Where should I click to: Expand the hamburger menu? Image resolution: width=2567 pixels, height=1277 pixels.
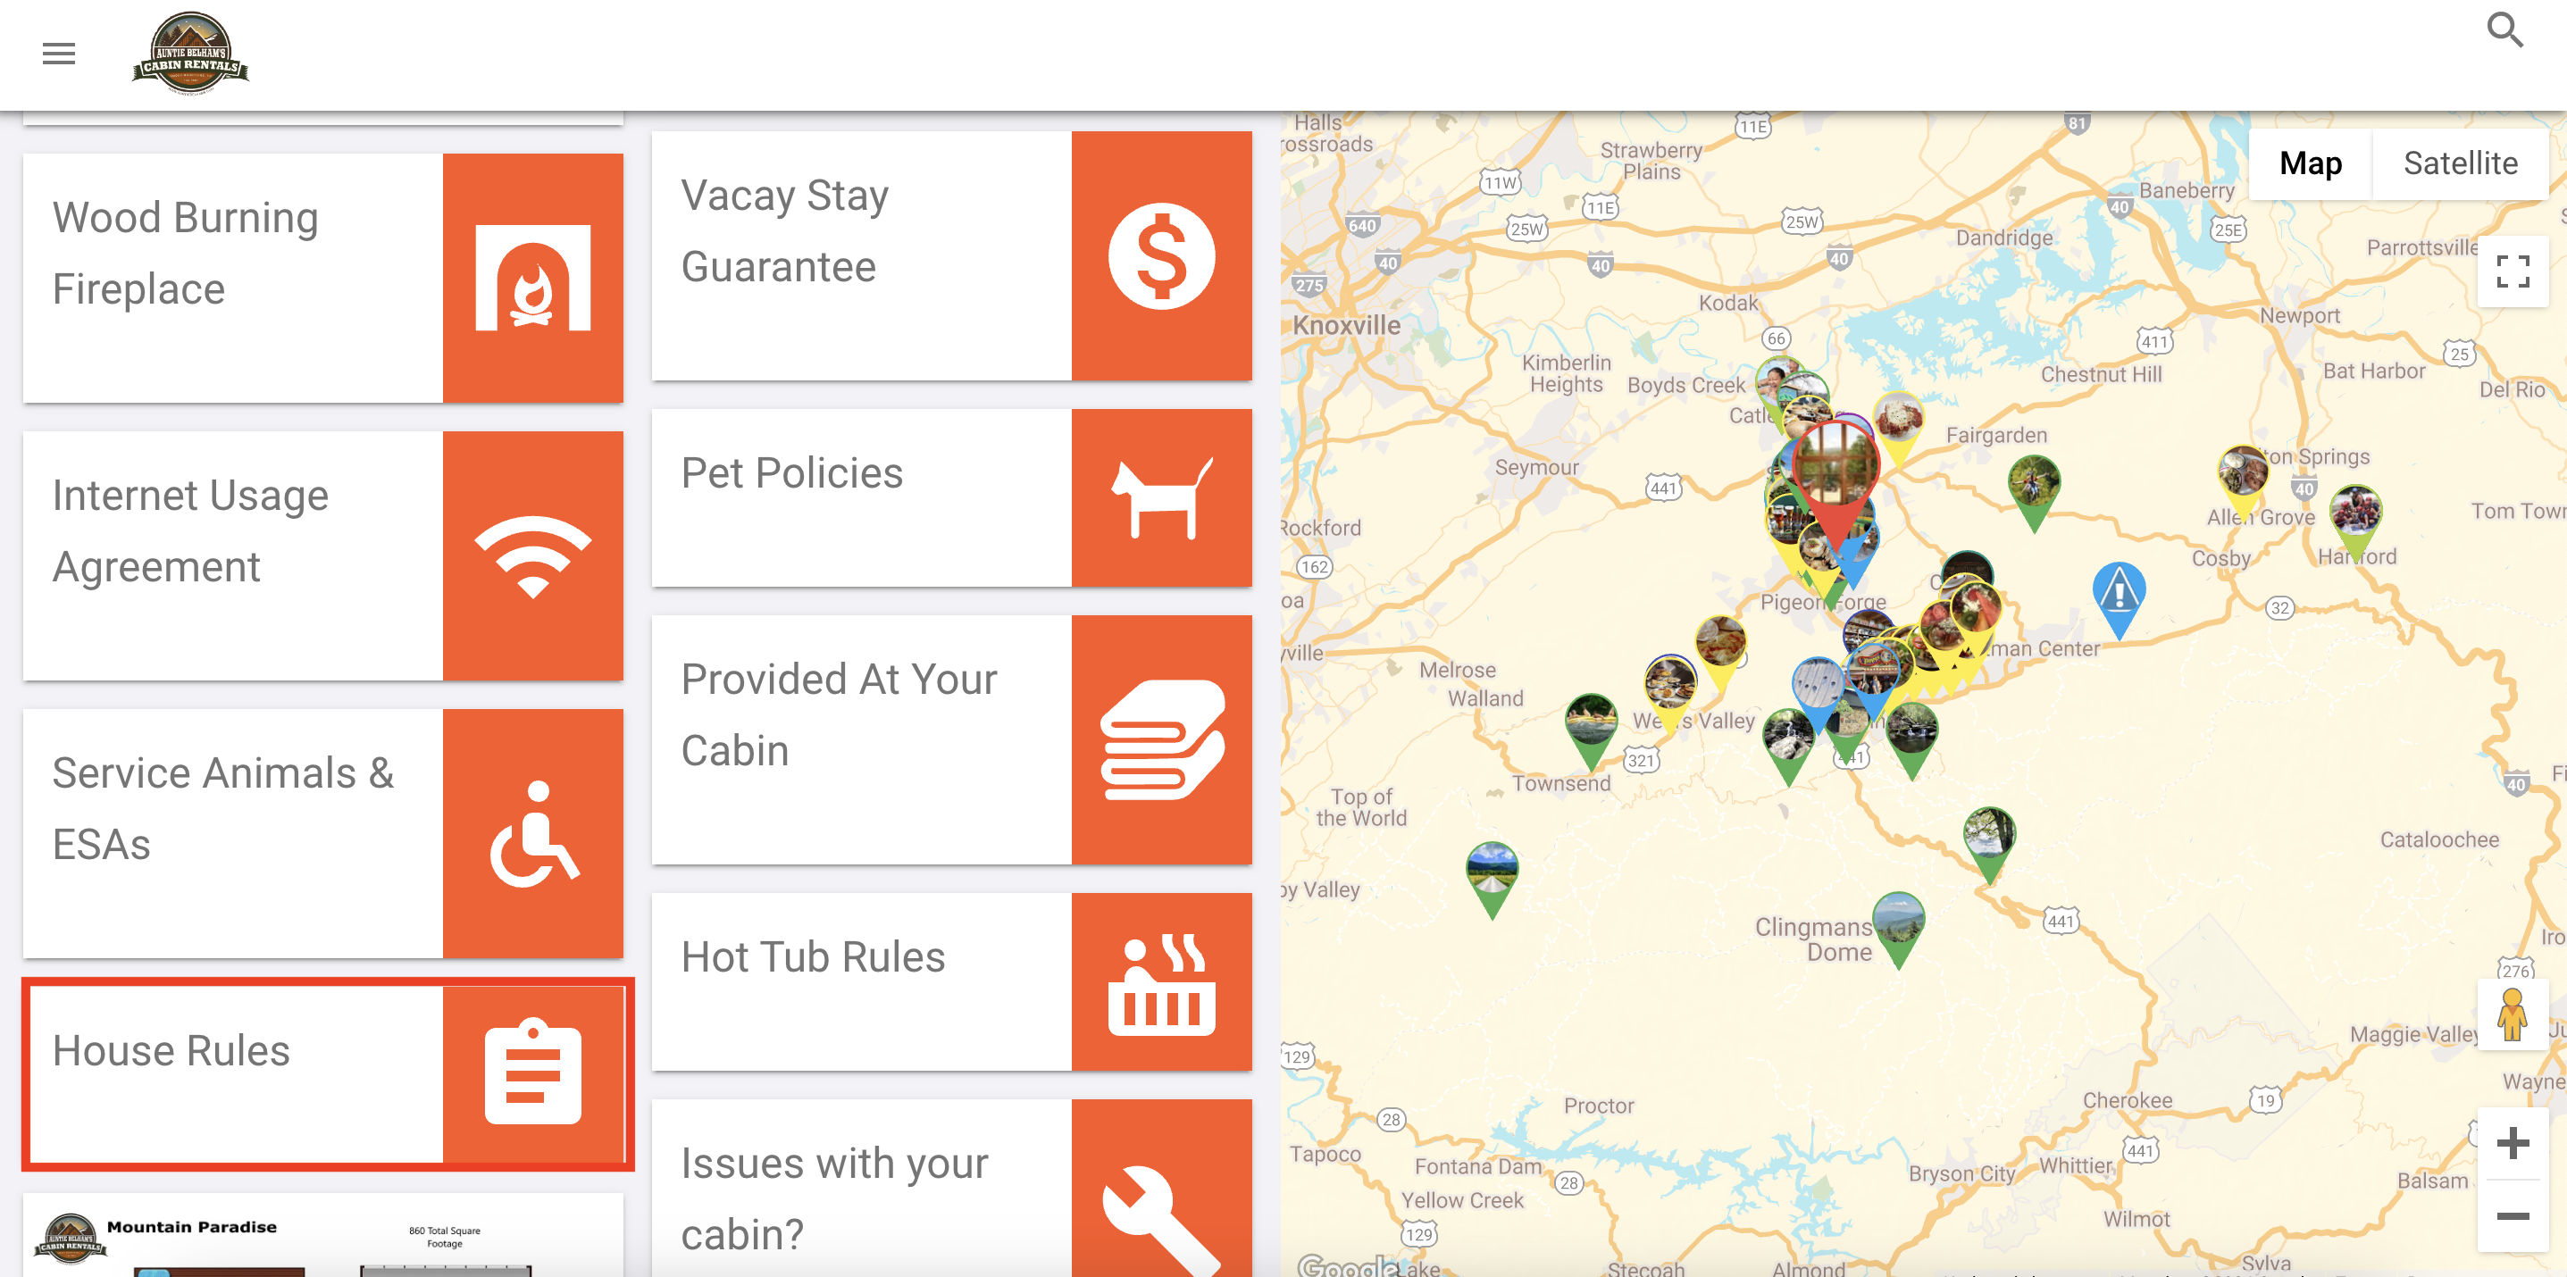click(x=57, y=51)
